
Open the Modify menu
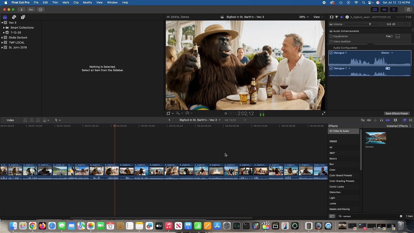(x=87, y=3)
